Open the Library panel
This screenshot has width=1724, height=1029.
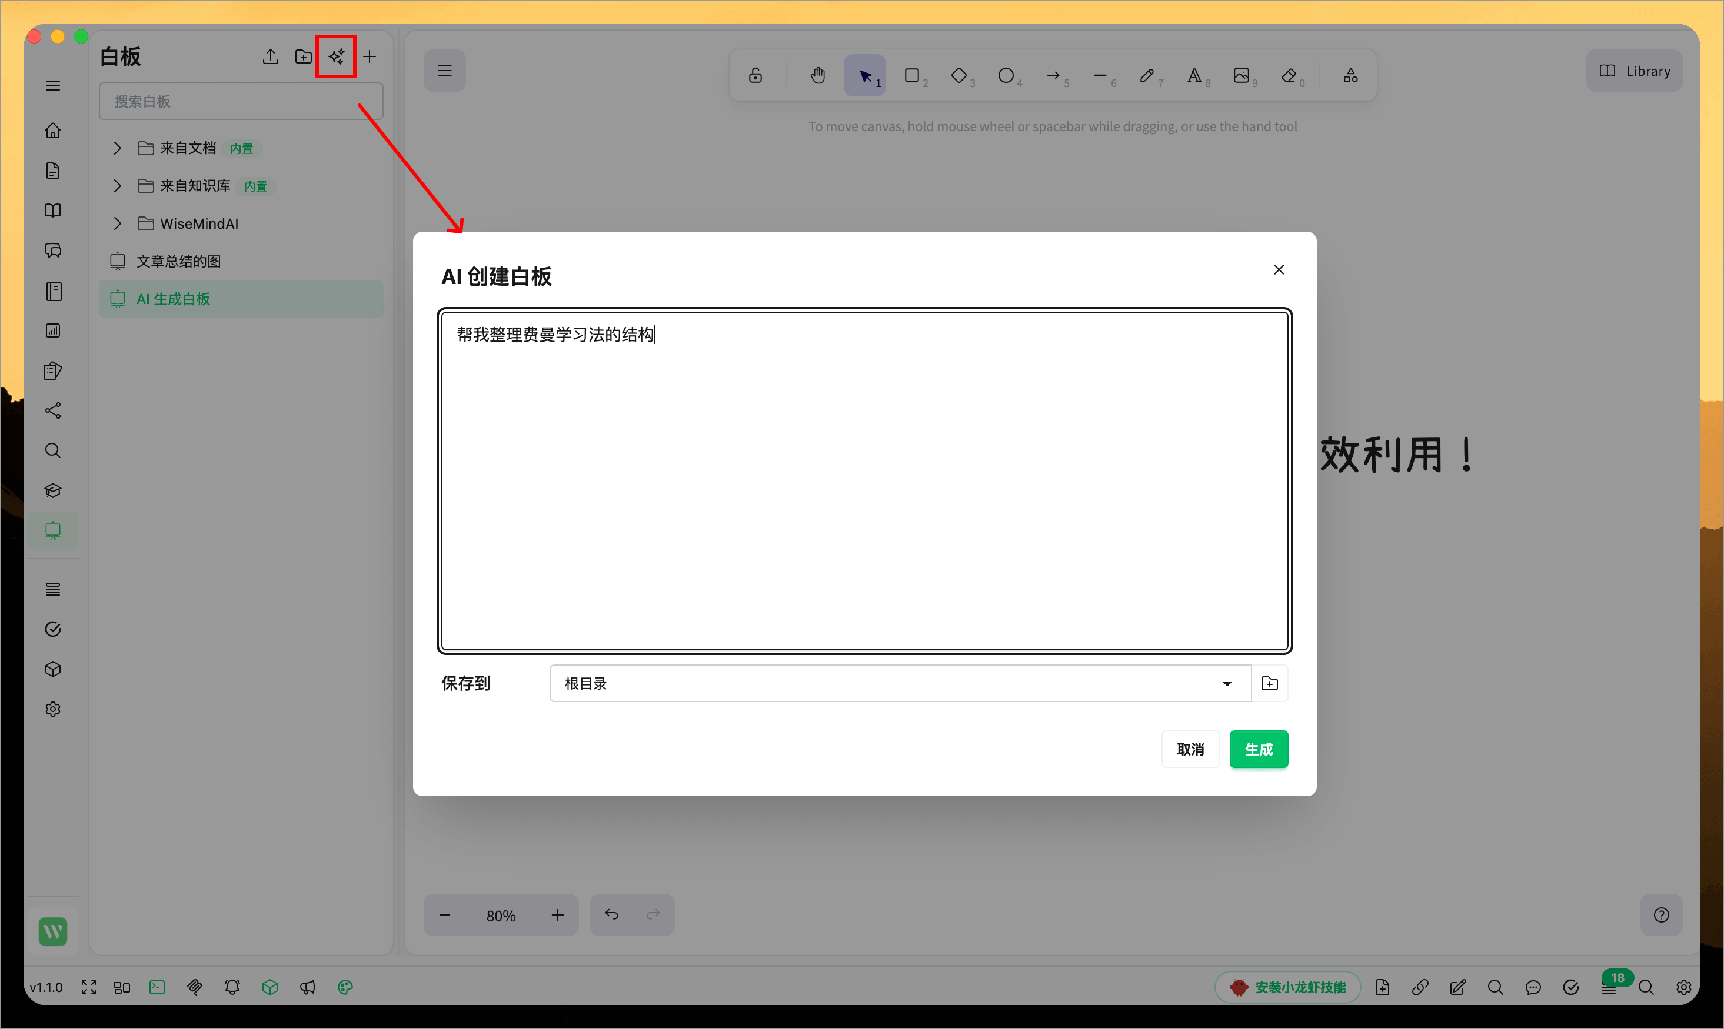(x=1635, y=71)
